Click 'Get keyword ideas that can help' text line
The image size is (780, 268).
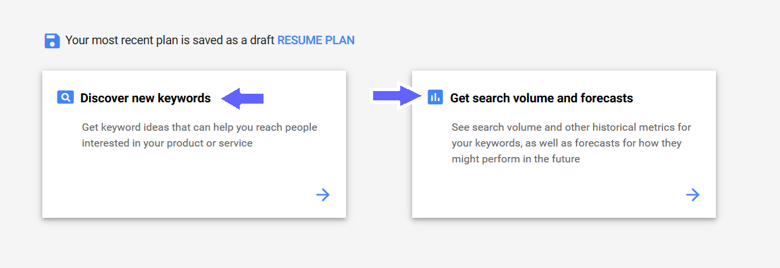pyautogui.click(x=199, y=127)
